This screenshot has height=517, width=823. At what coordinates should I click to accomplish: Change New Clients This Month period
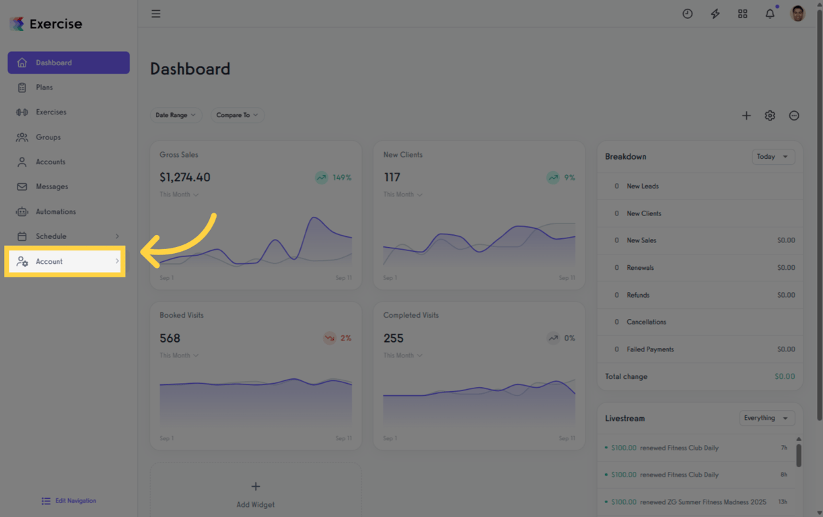[403, 195]
